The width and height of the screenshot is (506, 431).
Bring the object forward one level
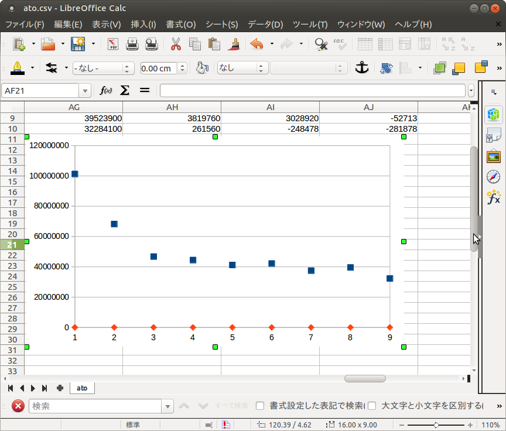tap(459, 68)
